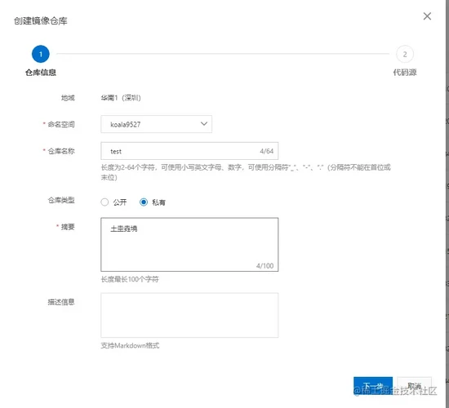Click the 取消 button

click(x=414, y=386)
